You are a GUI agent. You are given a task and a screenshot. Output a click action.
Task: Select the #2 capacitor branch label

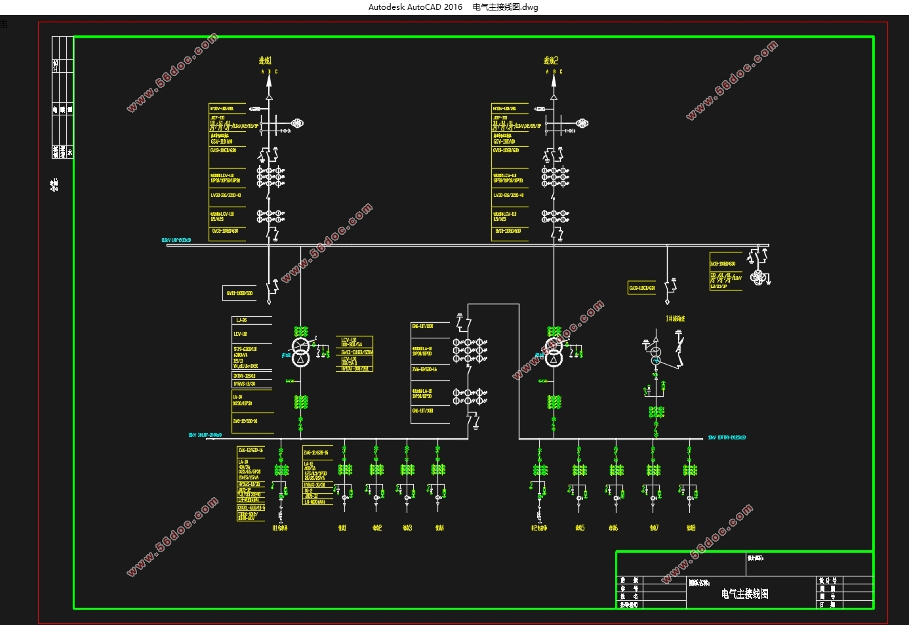(x=539, y=528)
